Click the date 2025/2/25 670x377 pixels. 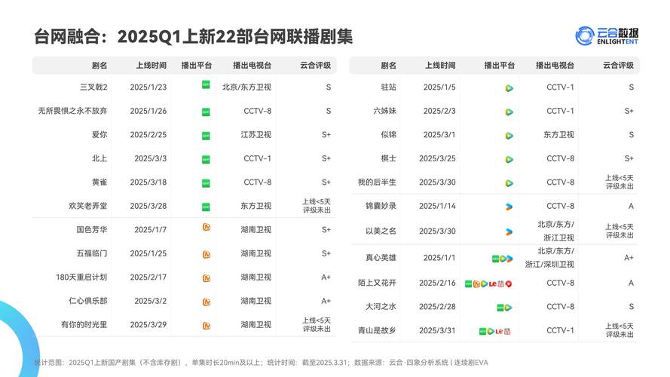point(148,135)
